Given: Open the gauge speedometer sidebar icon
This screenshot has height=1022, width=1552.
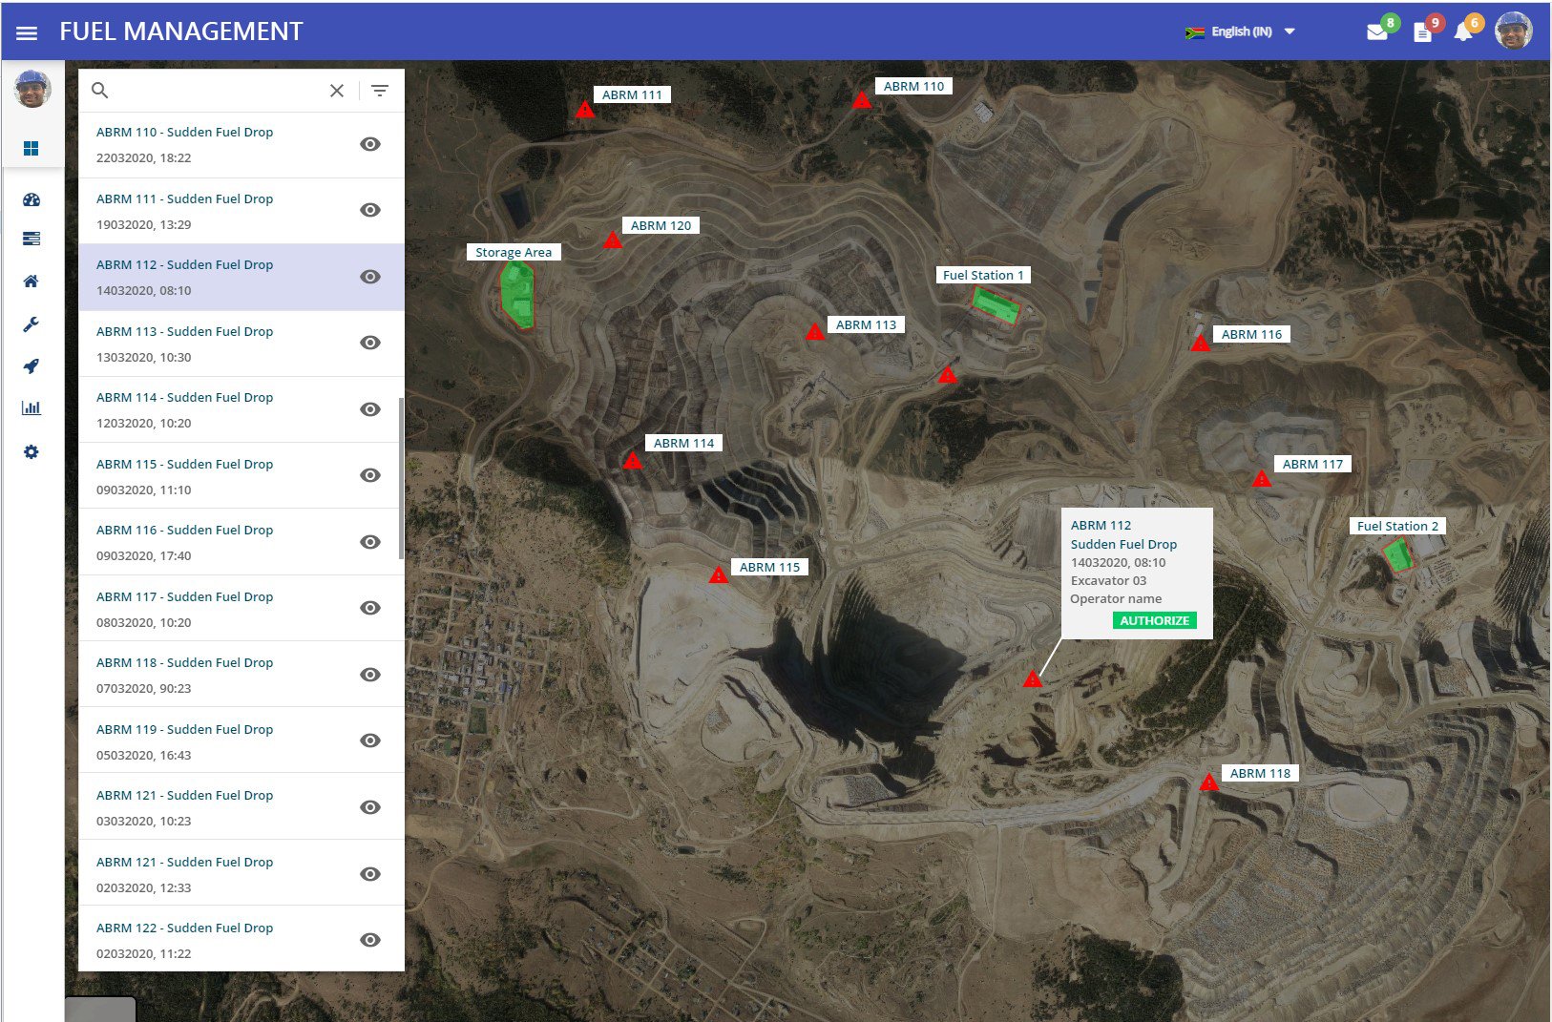Looking at the screenshot, I should point(31,199).
